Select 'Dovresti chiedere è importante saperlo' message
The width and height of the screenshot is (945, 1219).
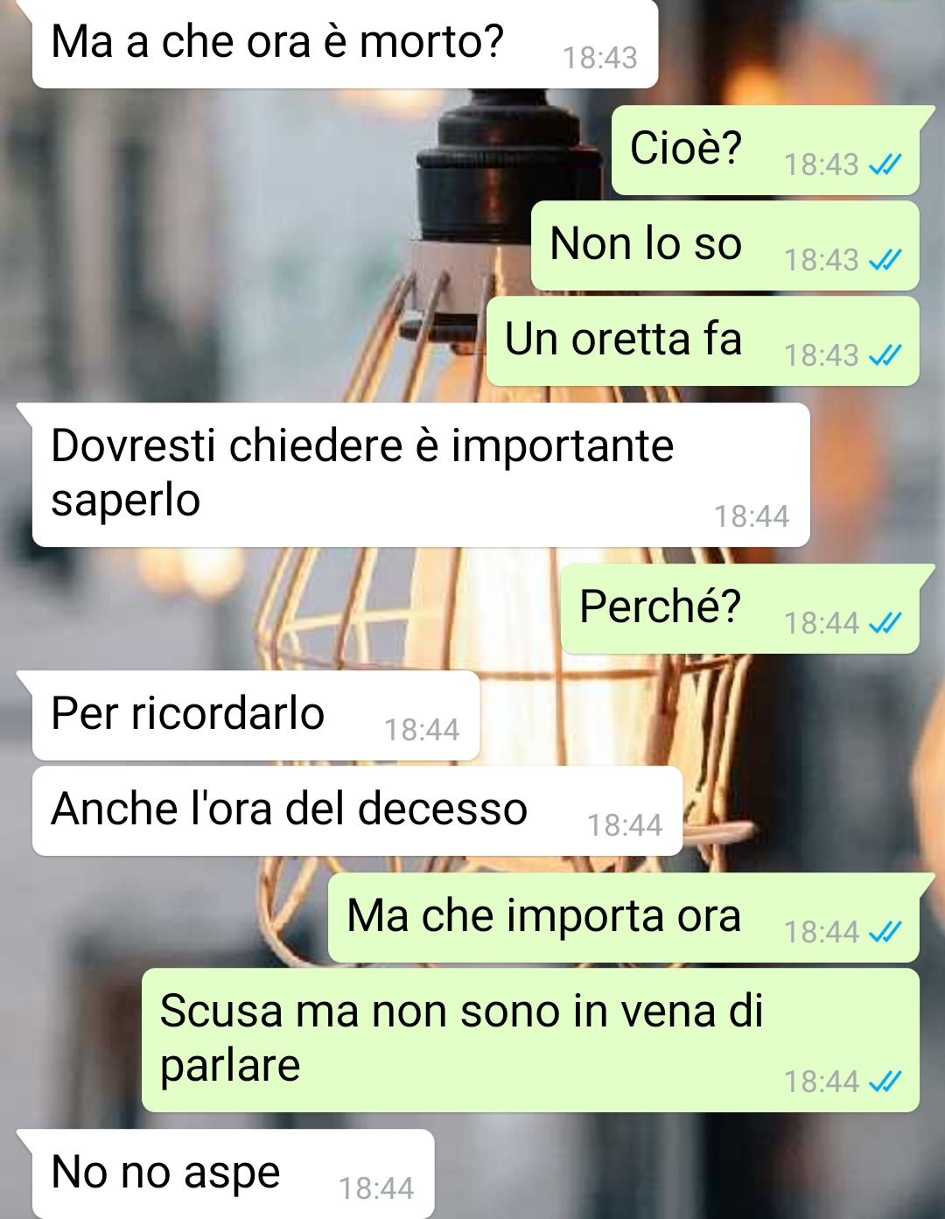[421, 475]
